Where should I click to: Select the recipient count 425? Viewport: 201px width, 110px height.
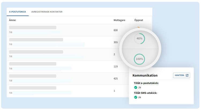click(x=116, y=78)
